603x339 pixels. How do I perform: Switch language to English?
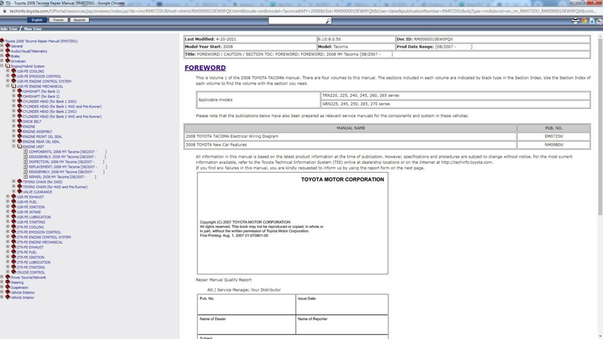(37, 20)
